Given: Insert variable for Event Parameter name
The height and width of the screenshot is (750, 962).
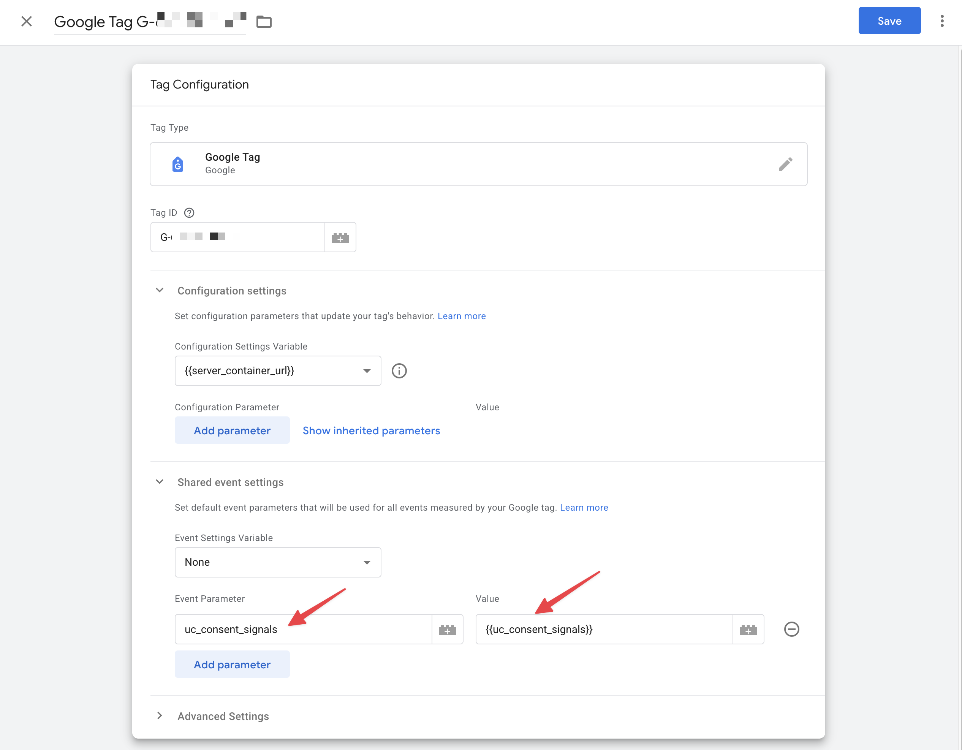Looking at the screenshot, I should [x=447, y=629].
